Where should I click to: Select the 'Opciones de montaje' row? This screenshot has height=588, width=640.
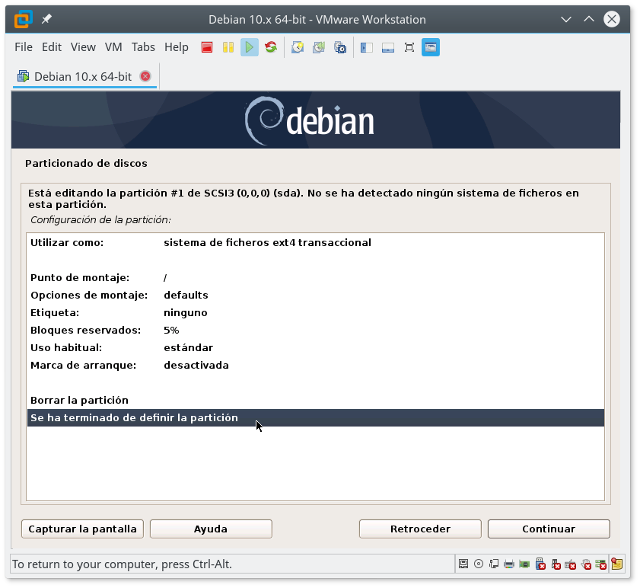[316, 295]
